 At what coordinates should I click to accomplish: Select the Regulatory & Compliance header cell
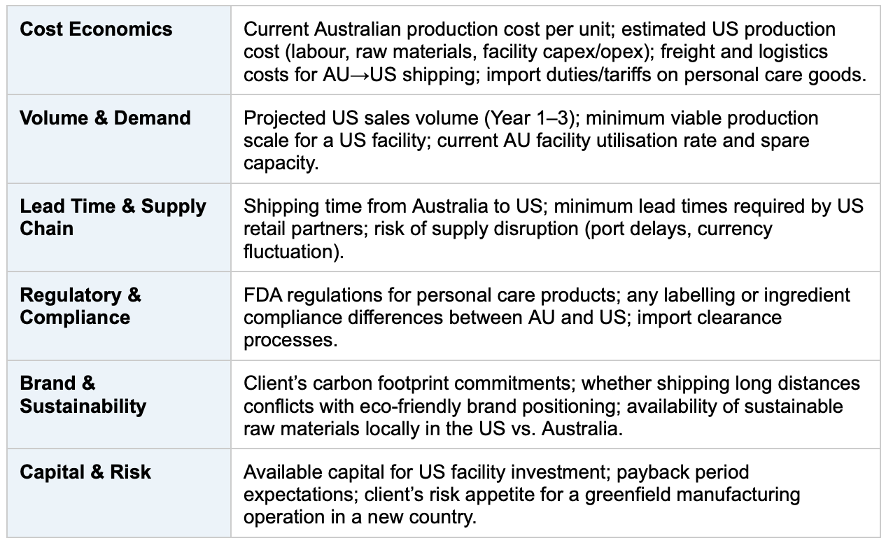pos(118,316)
